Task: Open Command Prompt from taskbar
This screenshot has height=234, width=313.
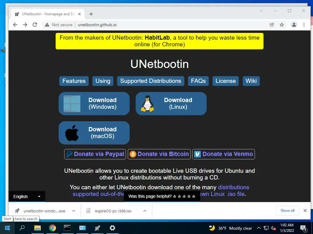Action: point(67,228)
